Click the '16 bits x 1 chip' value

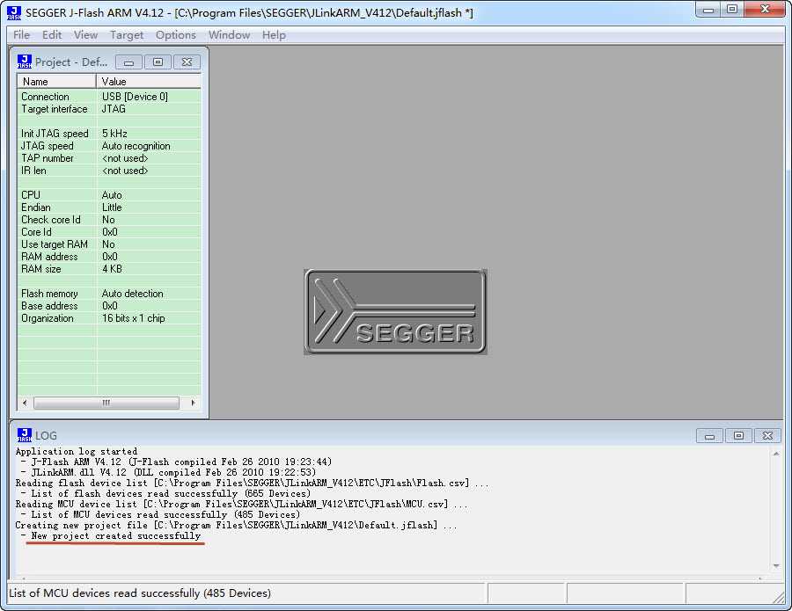pos(134,318)
